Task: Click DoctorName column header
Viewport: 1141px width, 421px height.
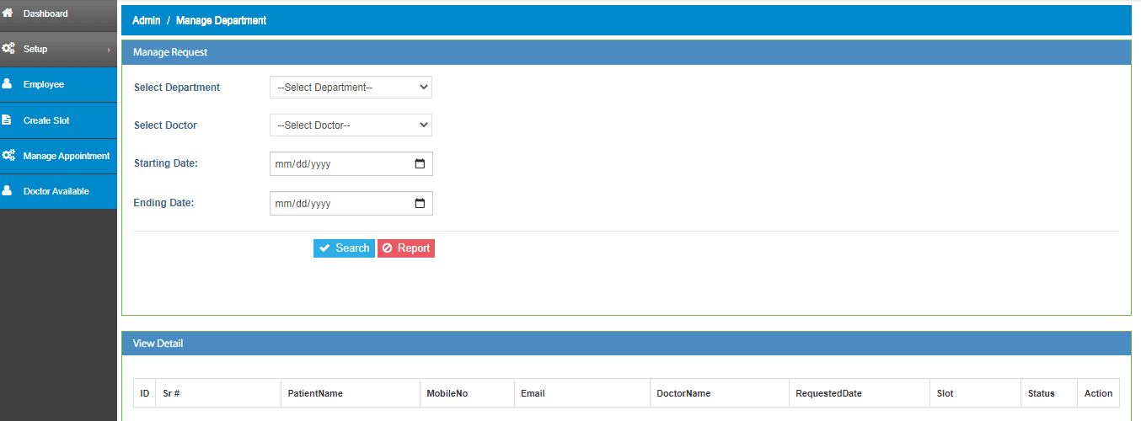Action: tap(720, 393)
